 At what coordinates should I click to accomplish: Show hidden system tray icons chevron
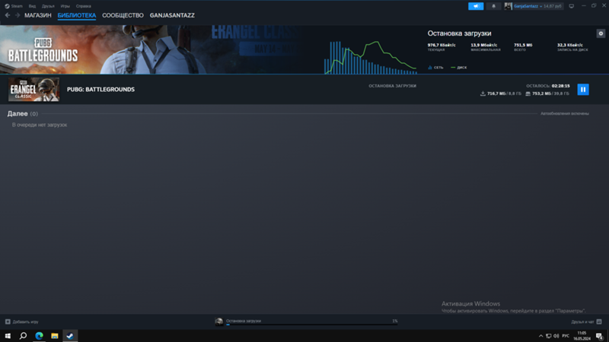coord(540,336)
